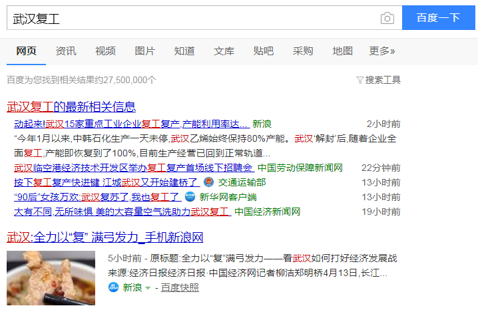Click source 中国劳动保障新闻网 text
478x310 pixels.
coord(300,168)
